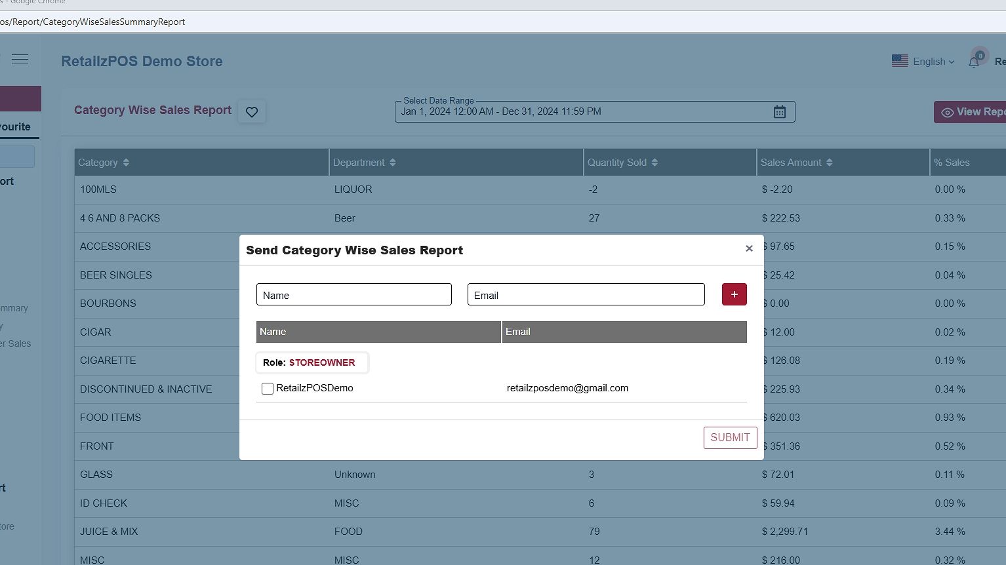This screenshot has height=565, width=1006.
Task: Open the Select Date Range field
Action: coord(584,112)
